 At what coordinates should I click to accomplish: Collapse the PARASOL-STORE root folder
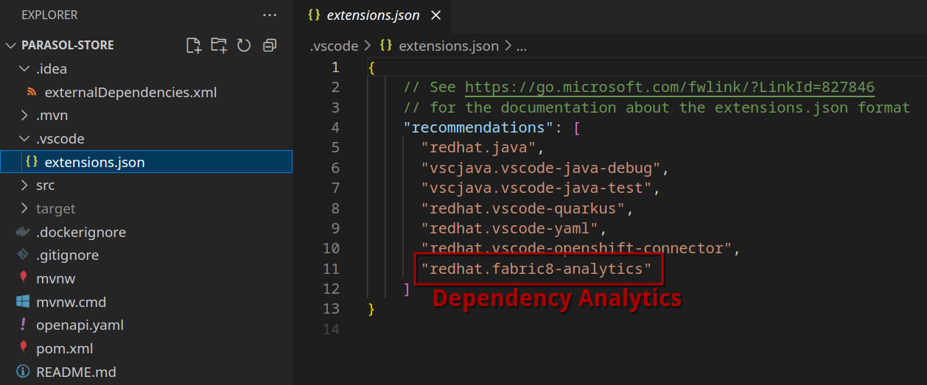[x=67, y=46]
